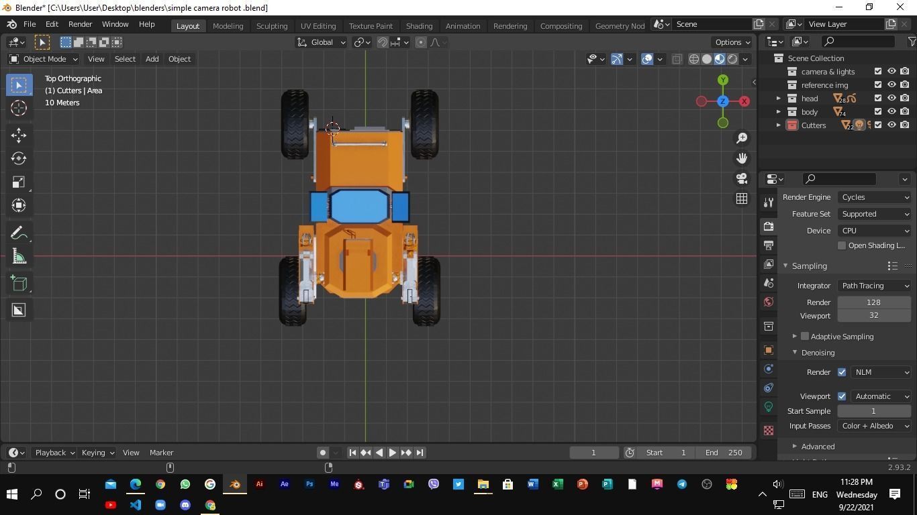Select the Scale tool
This screenshot has width=917, height=515.
19,182
